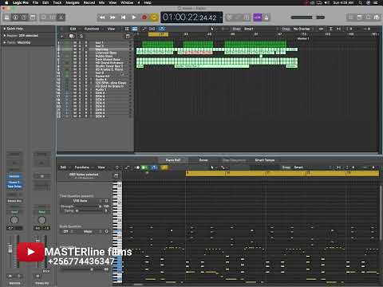This screenshot has width=383, height=287.
Task: Open the Mixer icon in control bar
Action: pyautogui.click(x=53, y=18)
